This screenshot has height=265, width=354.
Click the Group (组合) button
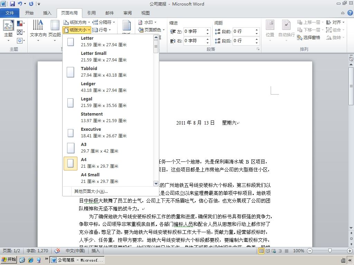(335, 30)
